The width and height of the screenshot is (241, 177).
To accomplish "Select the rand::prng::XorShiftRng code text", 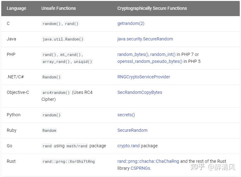I will [x=68, y=162].
